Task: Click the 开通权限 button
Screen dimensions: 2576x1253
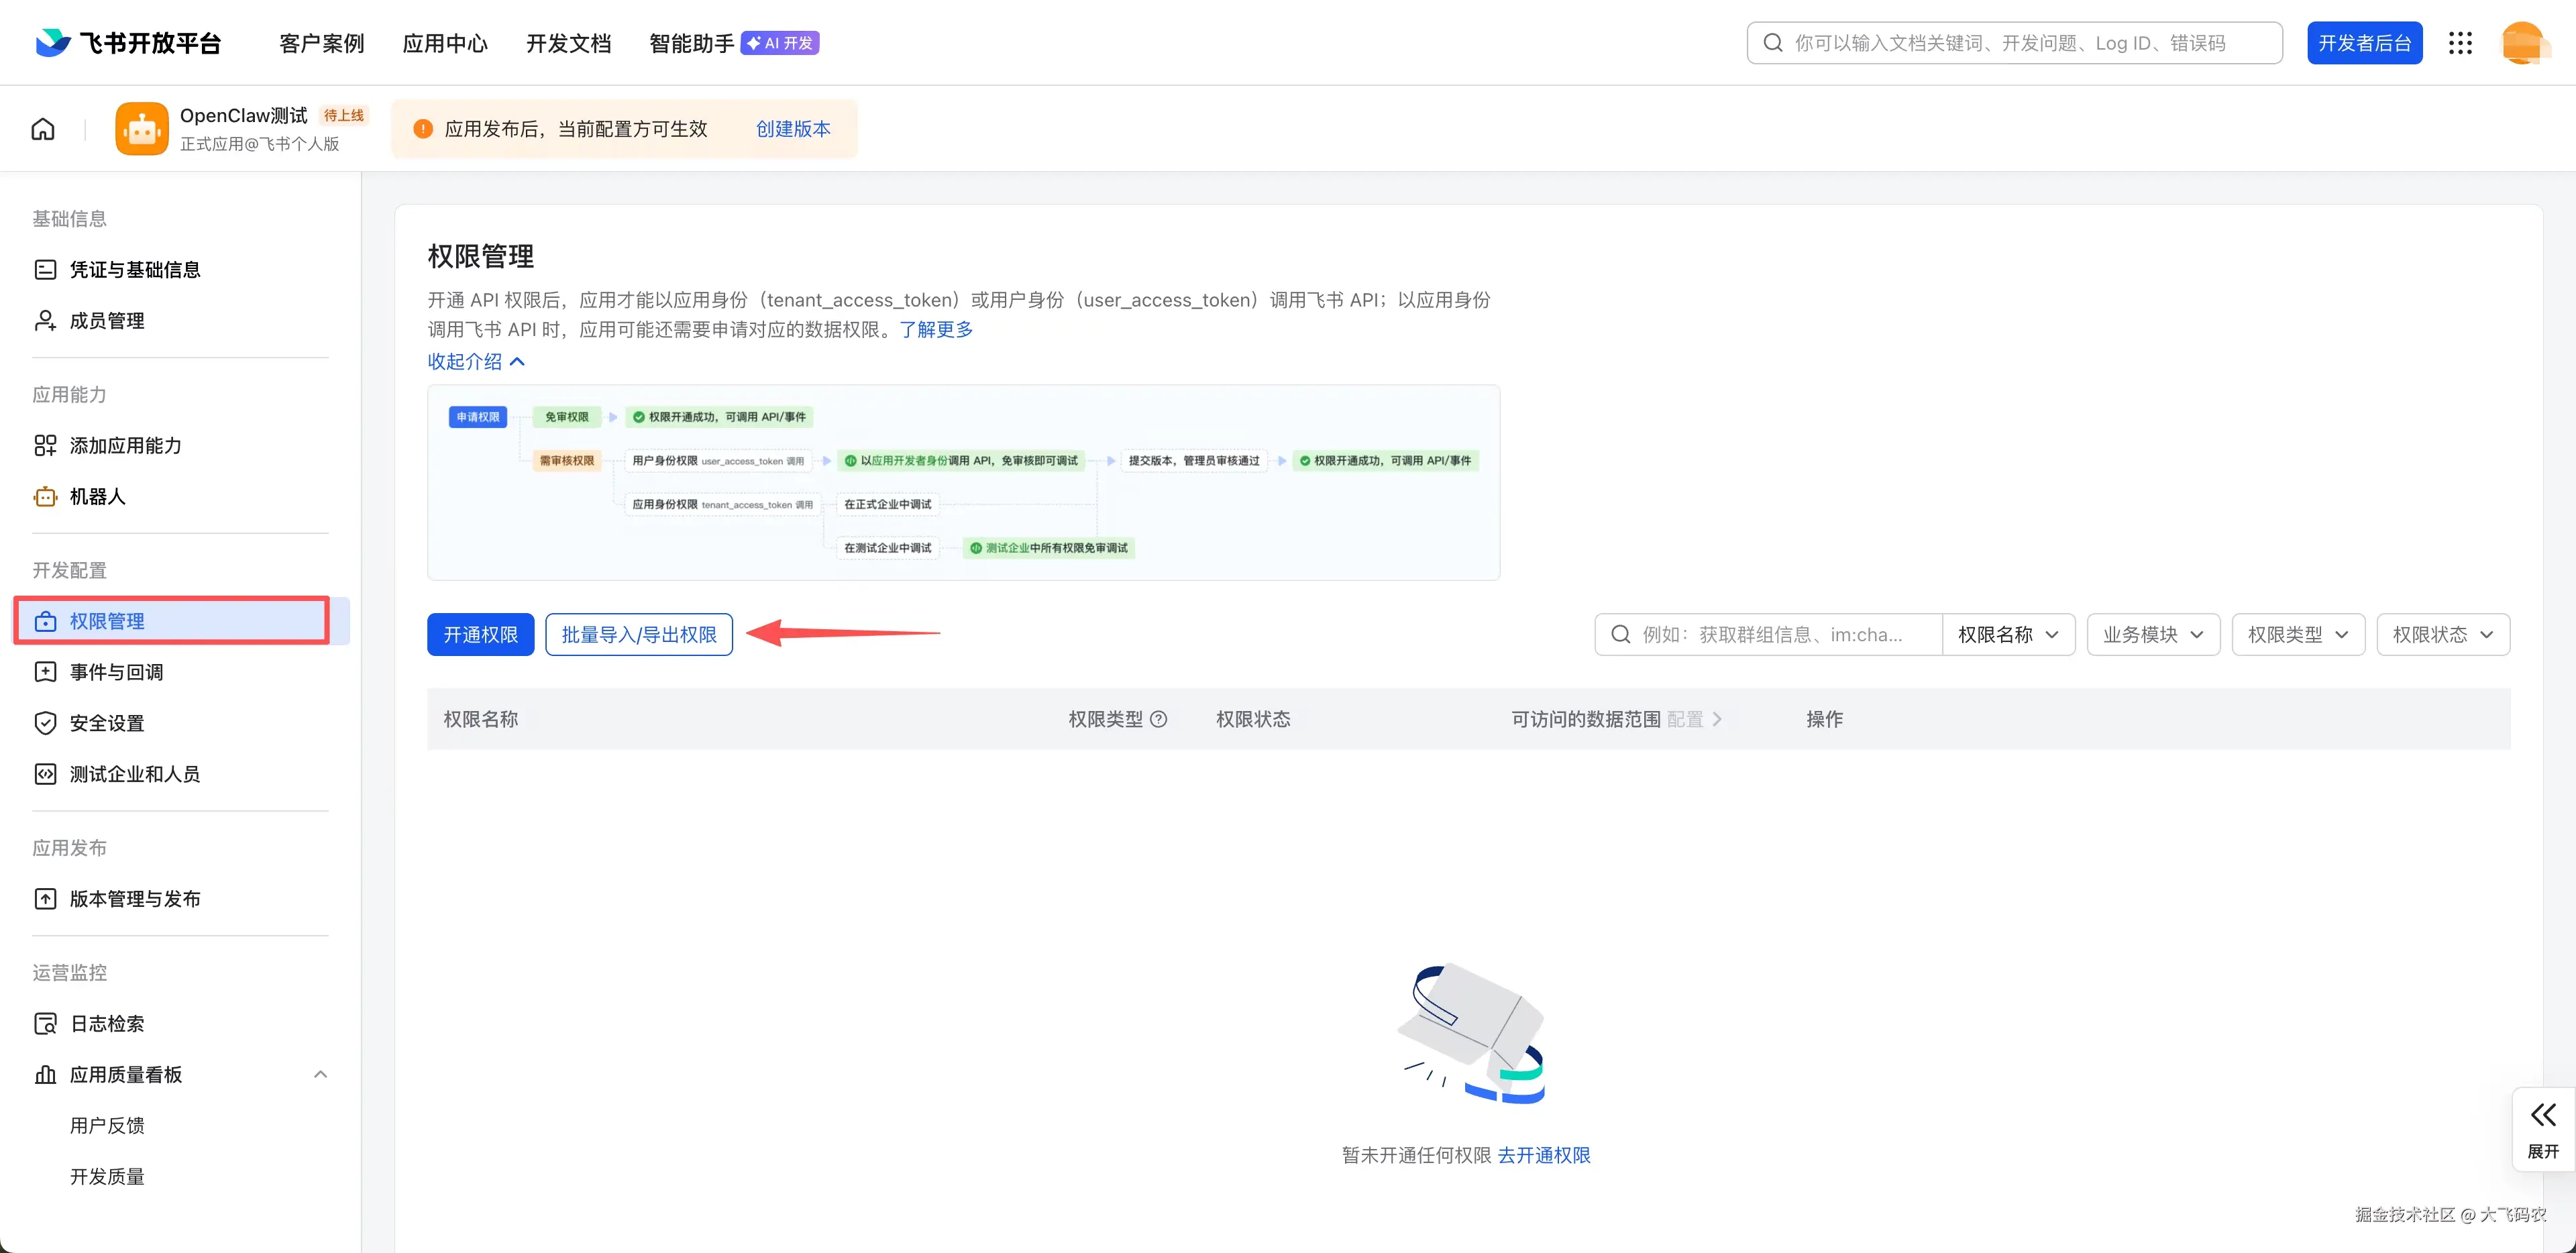Action: 480,635
